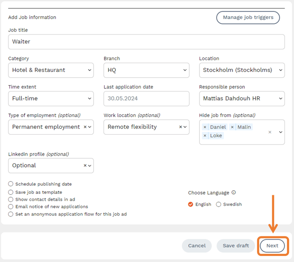Clear the Linkedin profile selection
The height and width of the screenshot is (262, 294).
[85, 165]
